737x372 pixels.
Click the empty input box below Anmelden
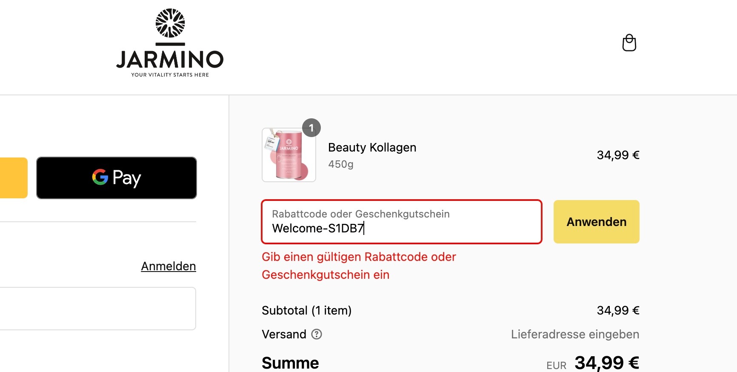tap(98, 309)
